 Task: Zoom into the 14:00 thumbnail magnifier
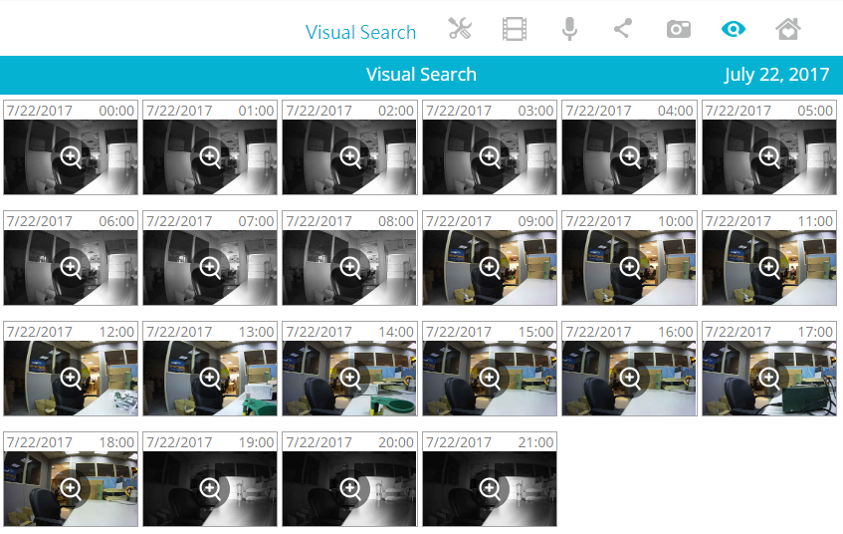(x=350, y=378)
